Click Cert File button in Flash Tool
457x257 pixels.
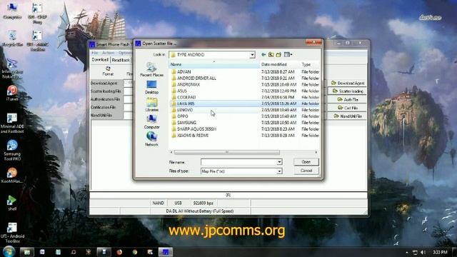coord(348,108)
